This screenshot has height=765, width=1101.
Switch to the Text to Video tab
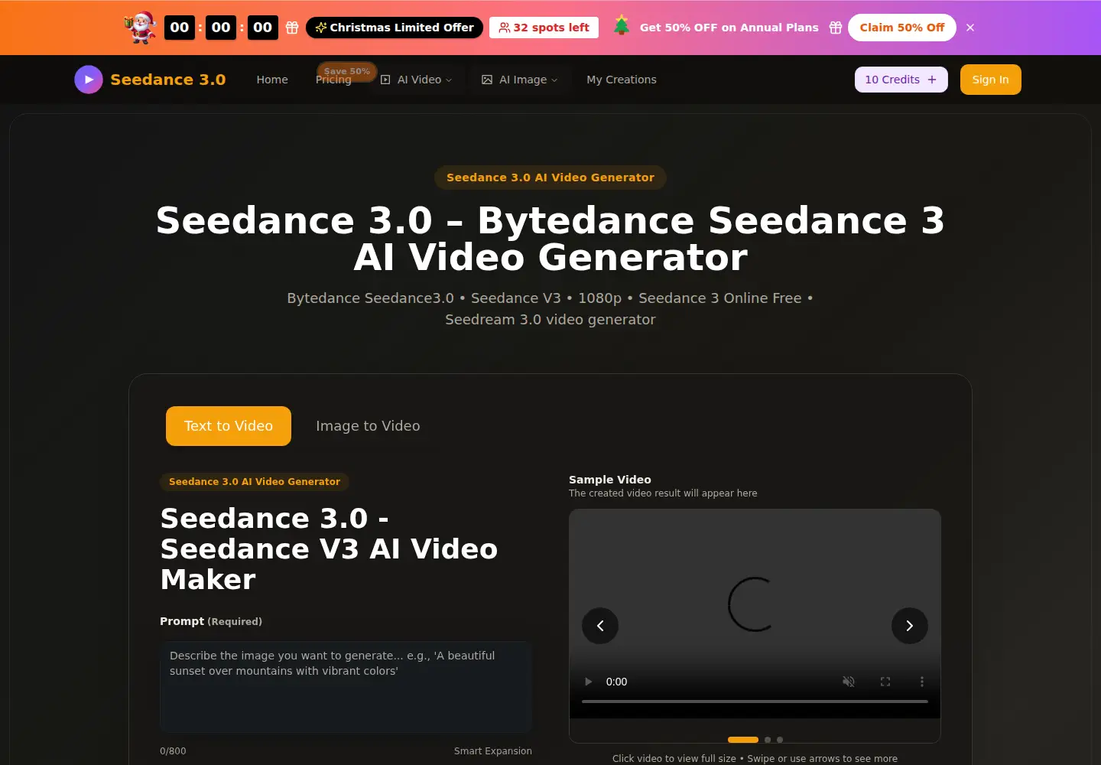pyautogui.click(x=229, y=426)
